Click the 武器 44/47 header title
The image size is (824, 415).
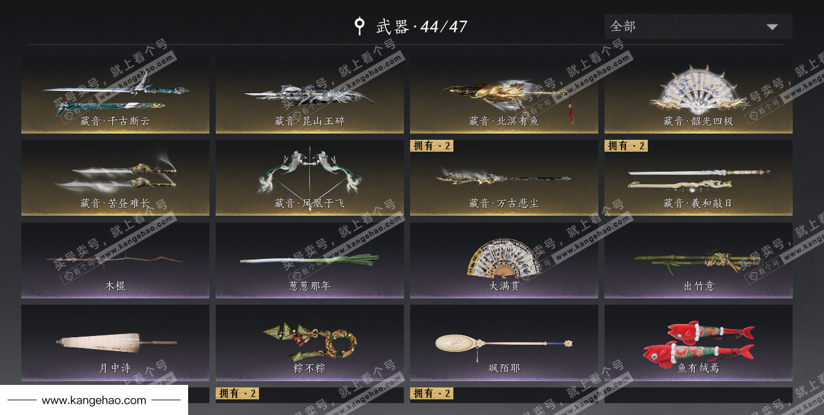tap(411, 26)
